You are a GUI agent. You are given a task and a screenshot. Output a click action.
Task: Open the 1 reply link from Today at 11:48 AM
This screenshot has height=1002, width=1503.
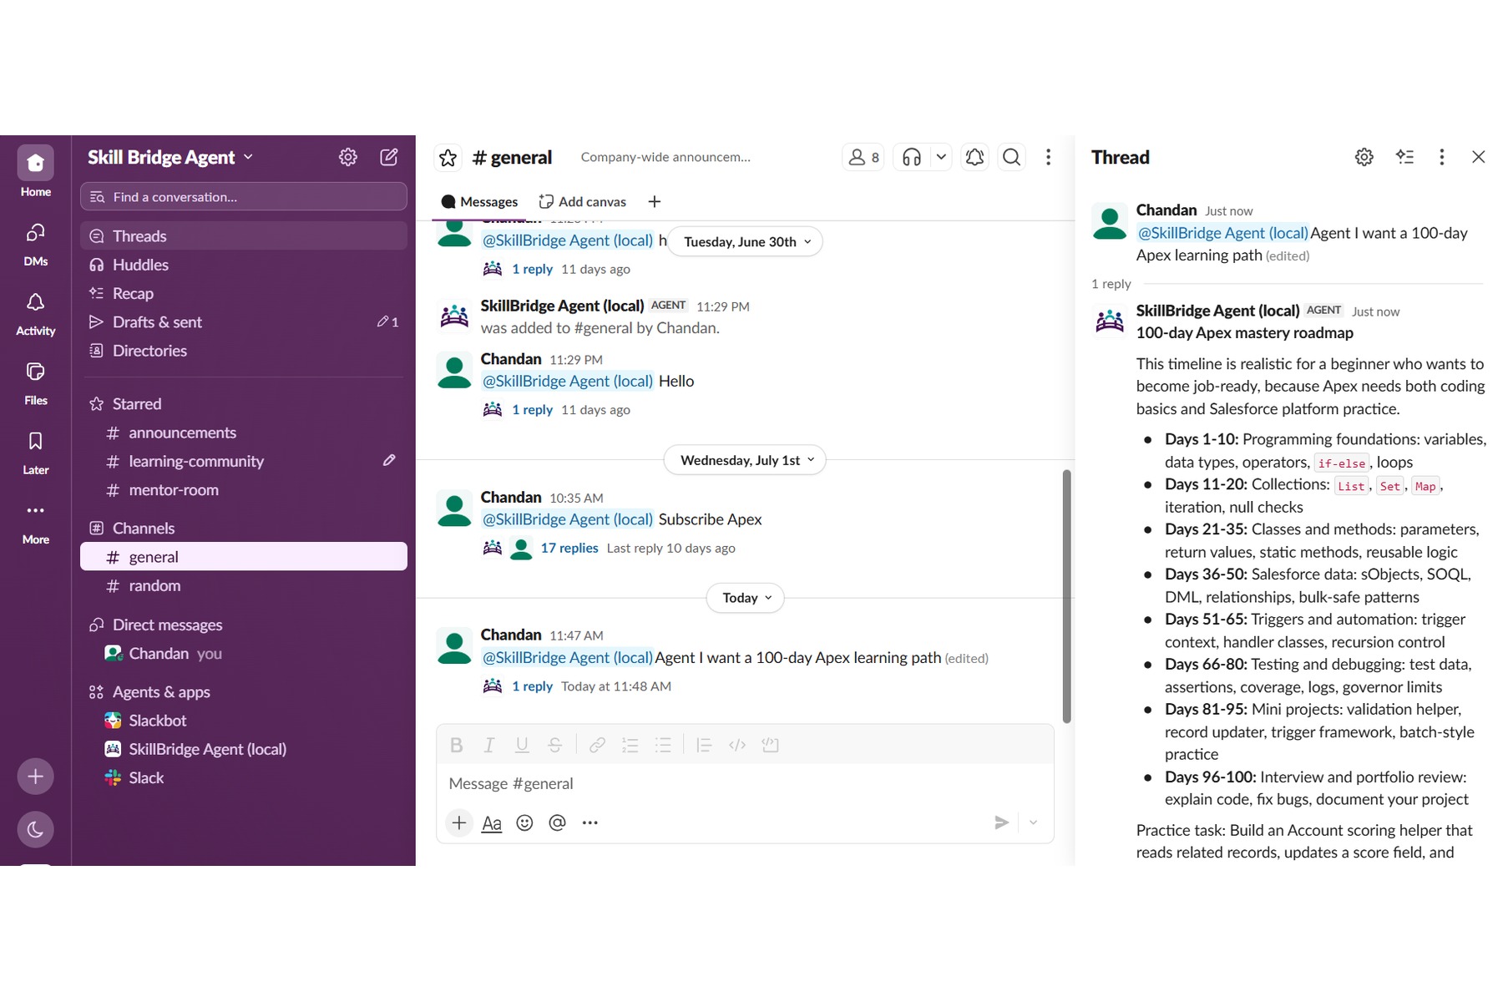[x=532, y=686]
